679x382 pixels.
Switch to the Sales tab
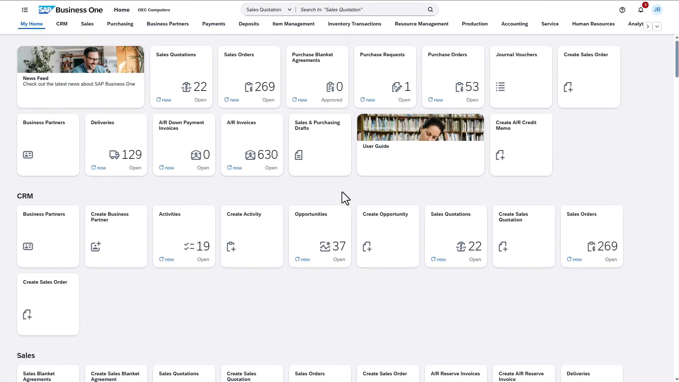(87, 24)
